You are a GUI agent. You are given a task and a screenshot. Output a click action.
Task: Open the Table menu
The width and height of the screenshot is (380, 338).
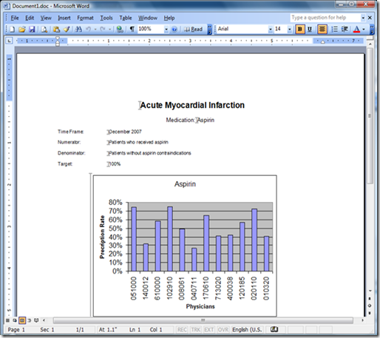click(126, 18)
